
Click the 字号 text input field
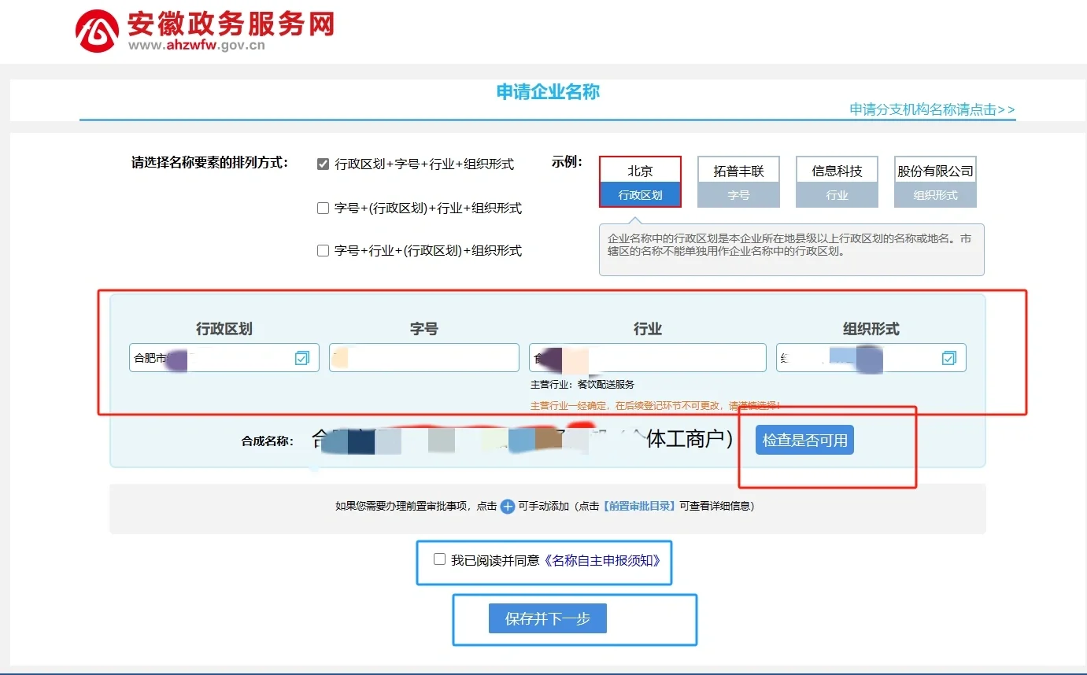point(424,358)
